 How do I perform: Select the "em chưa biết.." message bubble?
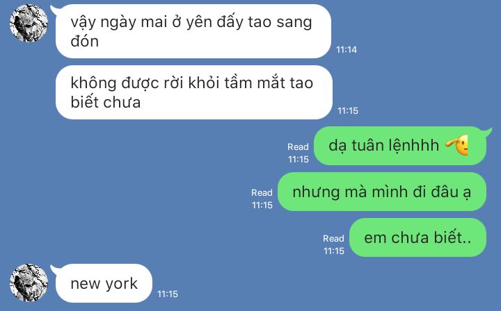point(418,237)
